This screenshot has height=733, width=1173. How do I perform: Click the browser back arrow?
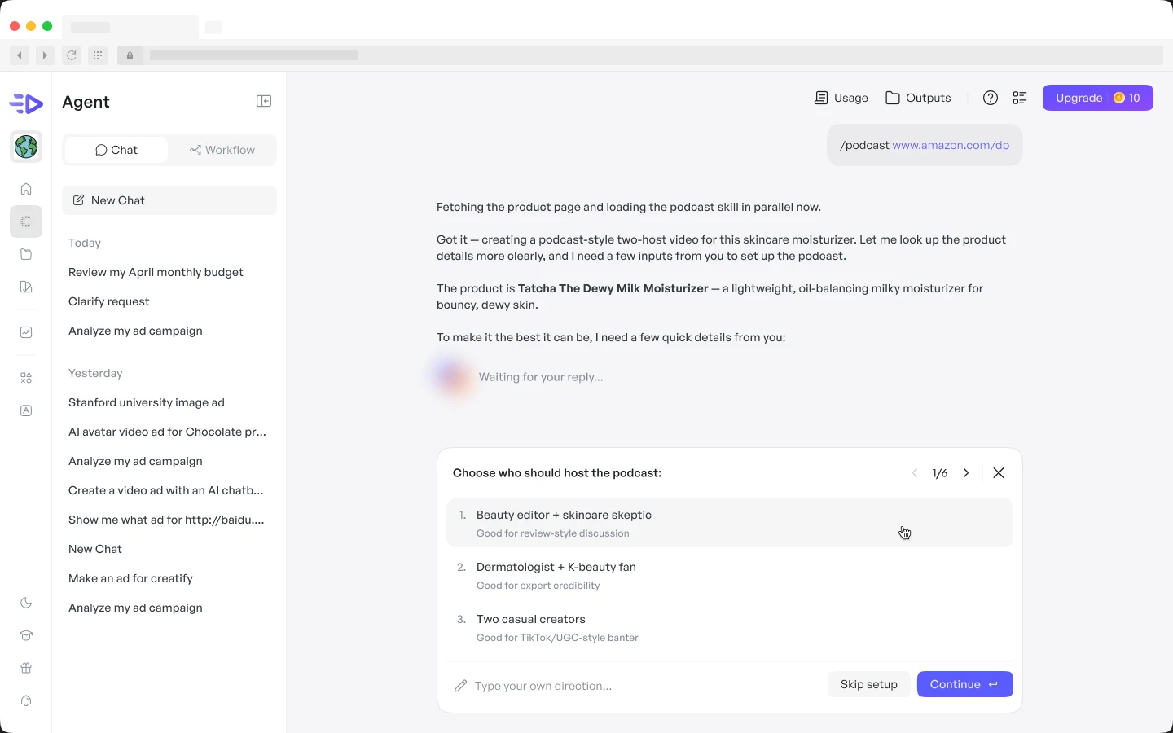pos(20,55)
